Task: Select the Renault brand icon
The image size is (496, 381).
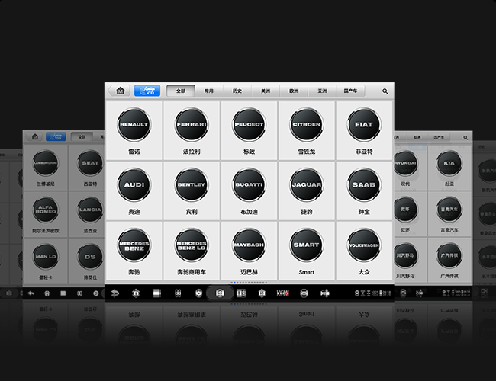Action: click(x=134, y=124)
